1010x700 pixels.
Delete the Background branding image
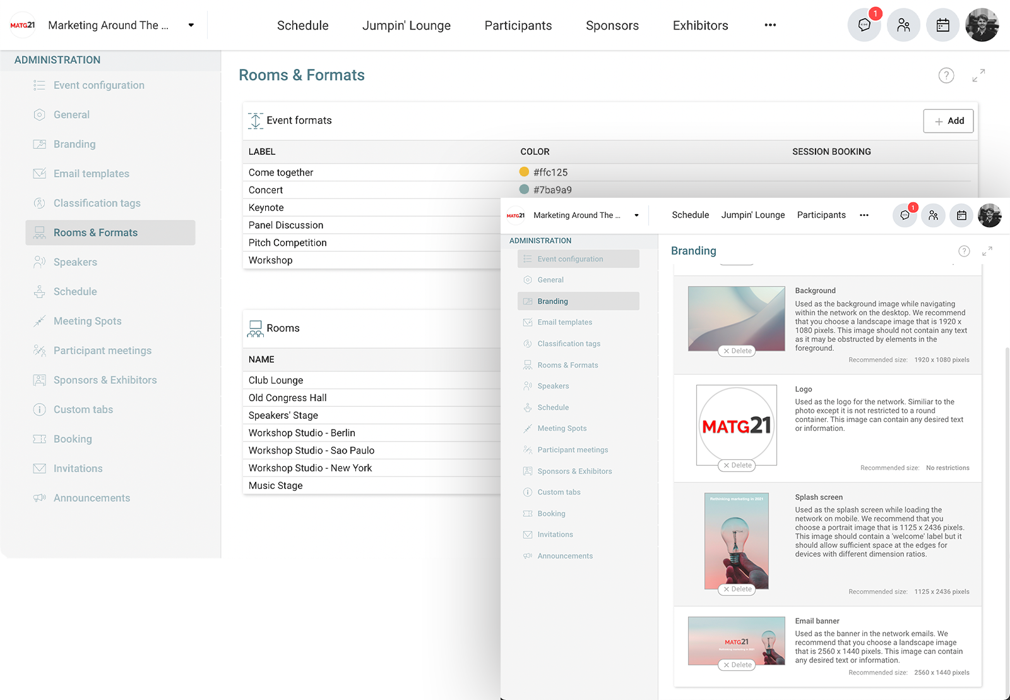pos(737,351)
